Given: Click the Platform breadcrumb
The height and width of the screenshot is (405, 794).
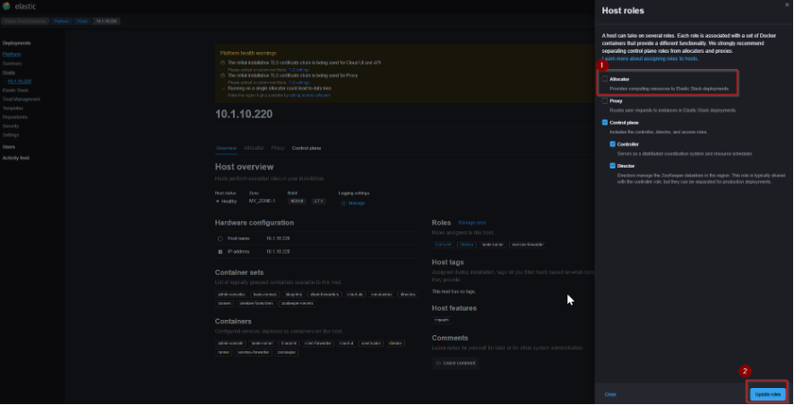Looking at the screenshot, I should click(x=62, y=22).
